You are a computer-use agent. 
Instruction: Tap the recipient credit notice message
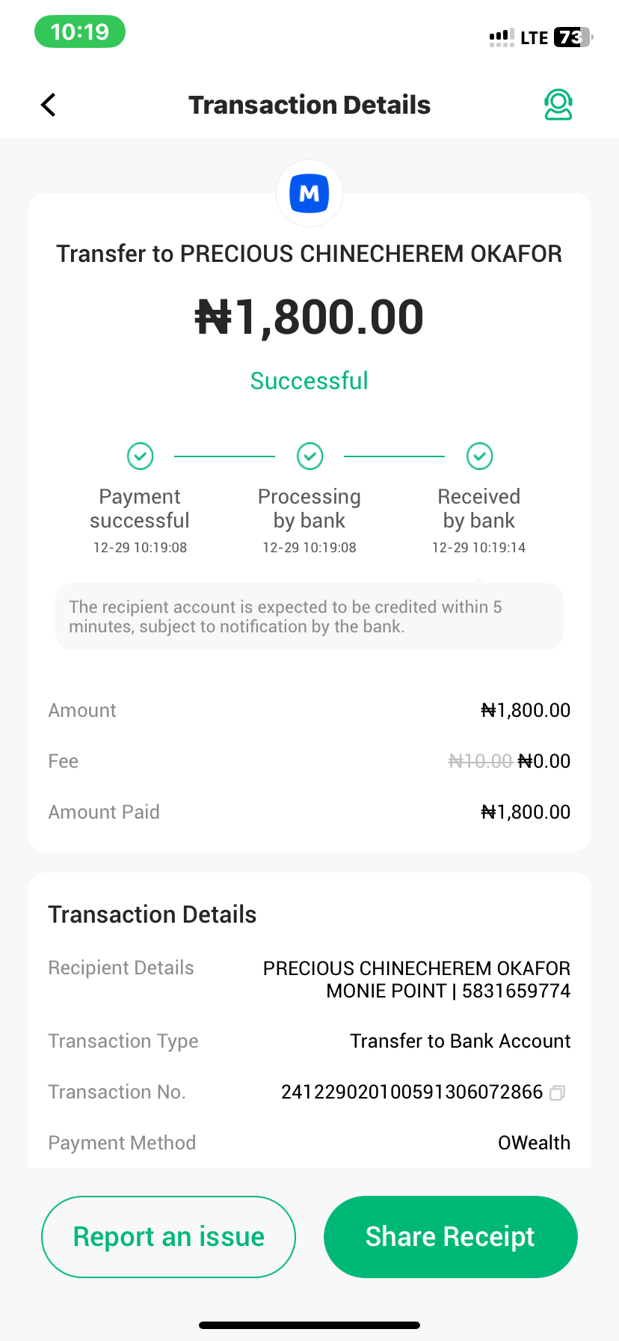(x=309, y=617)
